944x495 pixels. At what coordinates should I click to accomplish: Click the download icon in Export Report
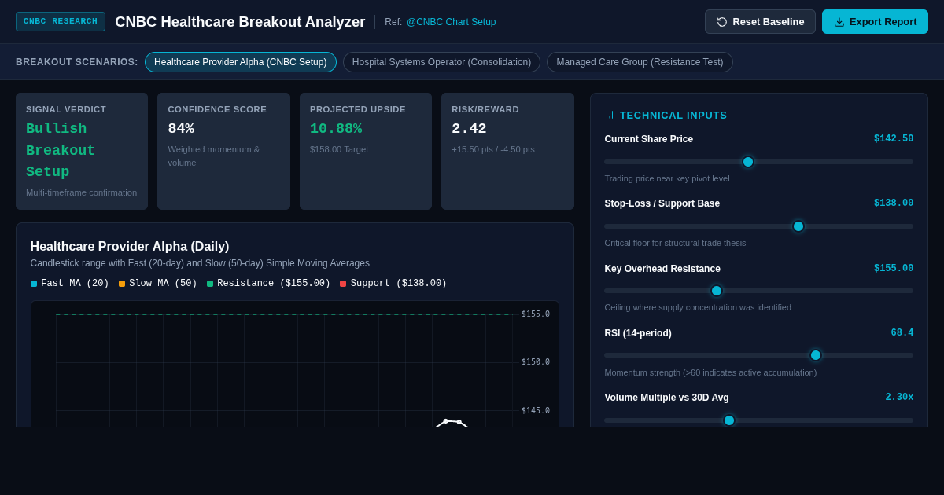tap(839, 22)
